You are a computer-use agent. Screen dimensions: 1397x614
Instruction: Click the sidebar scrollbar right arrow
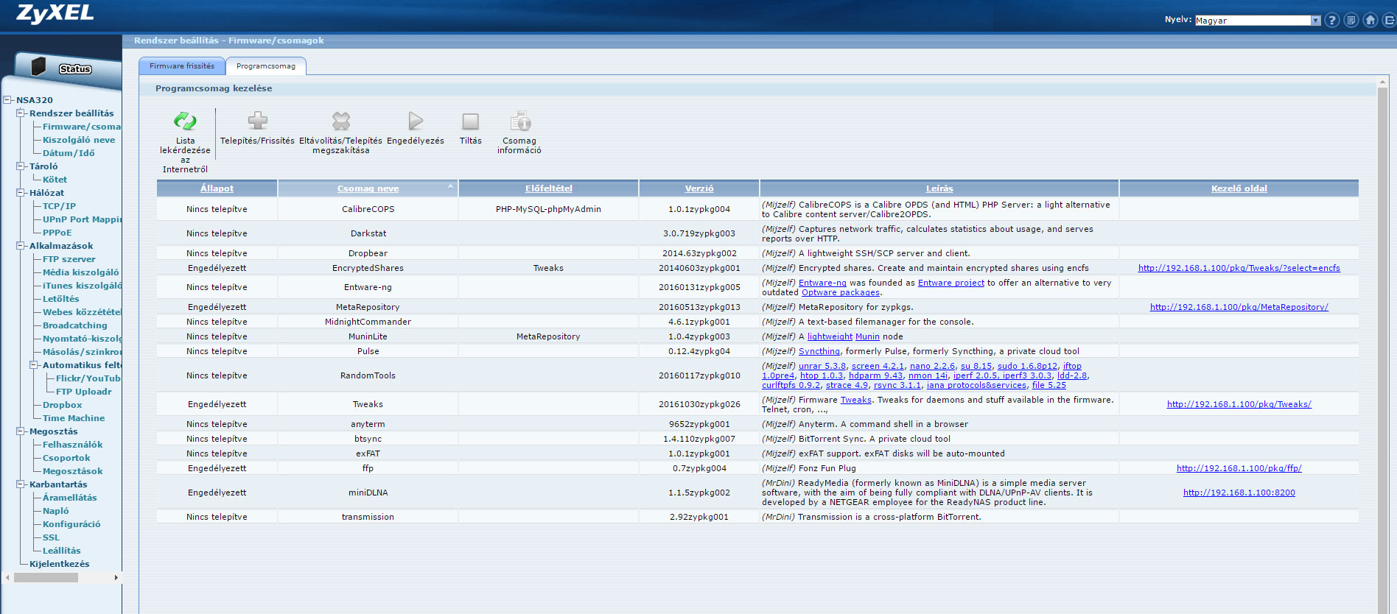pyautogui.click(x=116, y=578)
